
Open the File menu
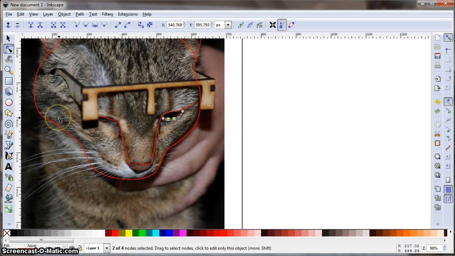pos(9,14)
